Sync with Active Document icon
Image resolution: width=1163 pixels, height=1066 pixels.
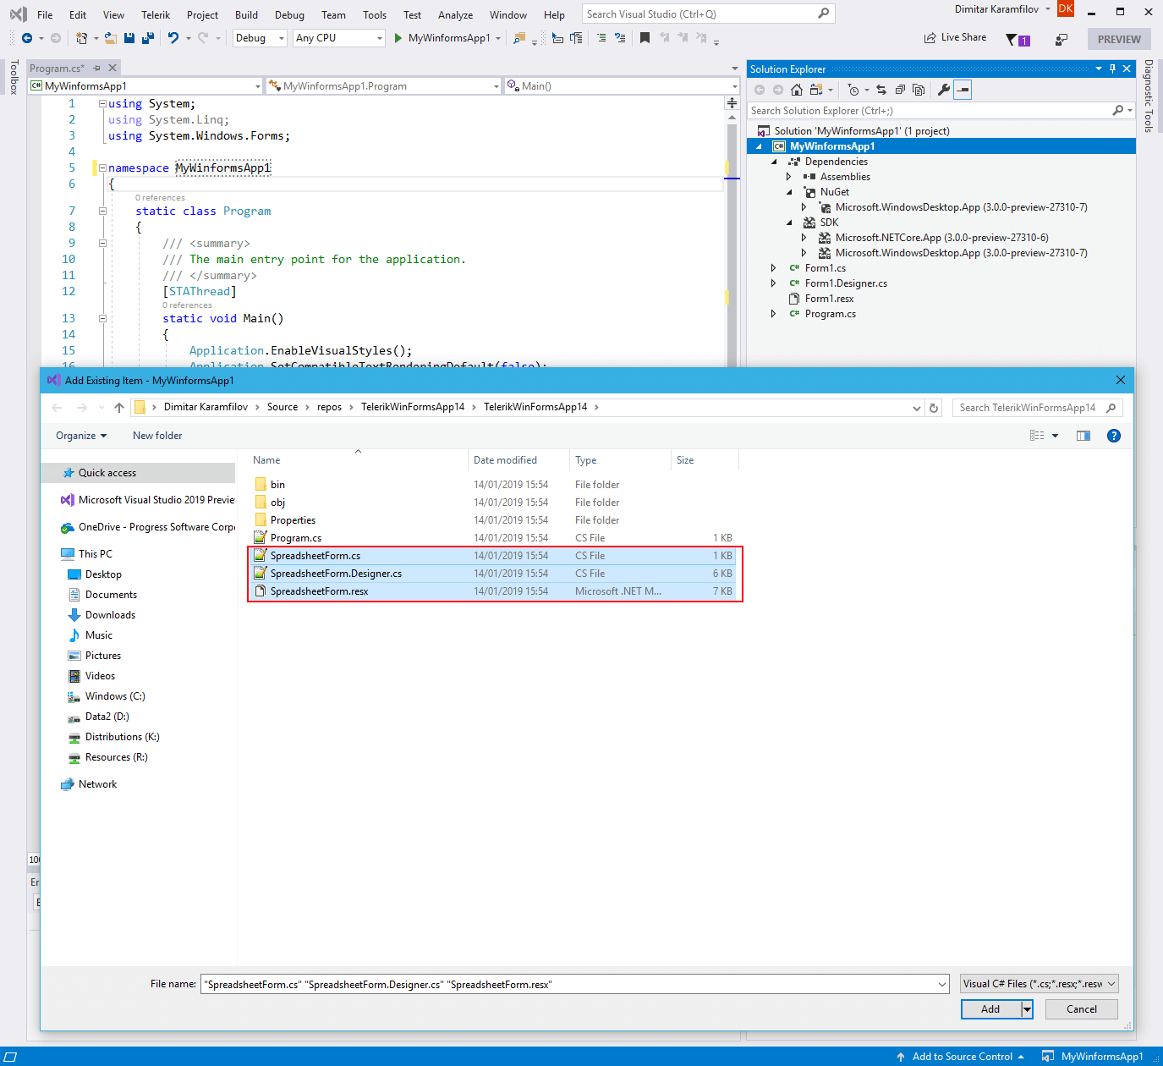tap(881, 90)
